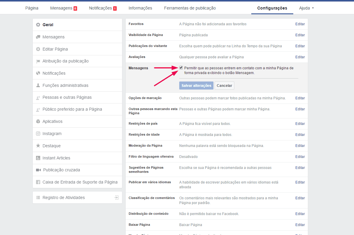
Task: Click the exit arrow icon in Registro de Atividades
Action: [x=116, y=198]
